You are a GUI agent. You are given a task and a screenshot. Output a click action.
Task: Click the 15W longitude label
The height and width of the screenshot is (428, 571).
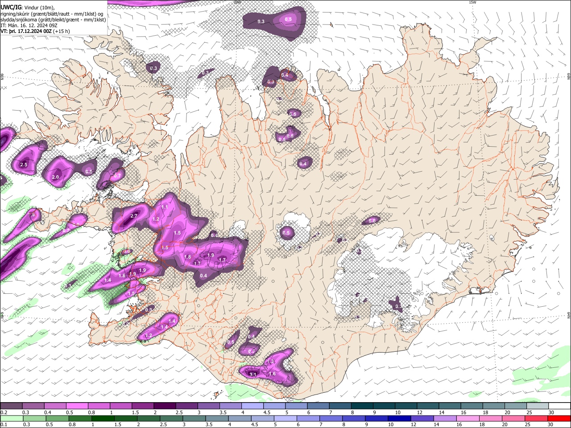[x=472, y=2]
